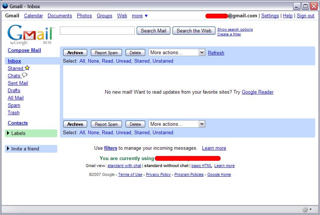Image resolution: width=320 pixels, height=215 pixels.
Task: Open the Inbox folder
Action: 14,61
